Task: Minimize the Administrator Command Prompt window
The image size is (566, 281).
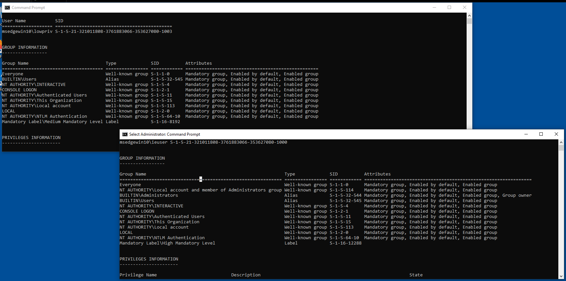Action: tap(526, 134)
